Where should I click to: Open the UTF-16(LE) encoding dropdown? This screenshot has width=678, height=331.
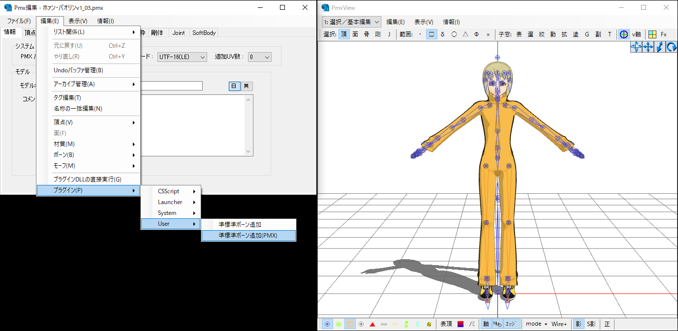pos(182,57)
